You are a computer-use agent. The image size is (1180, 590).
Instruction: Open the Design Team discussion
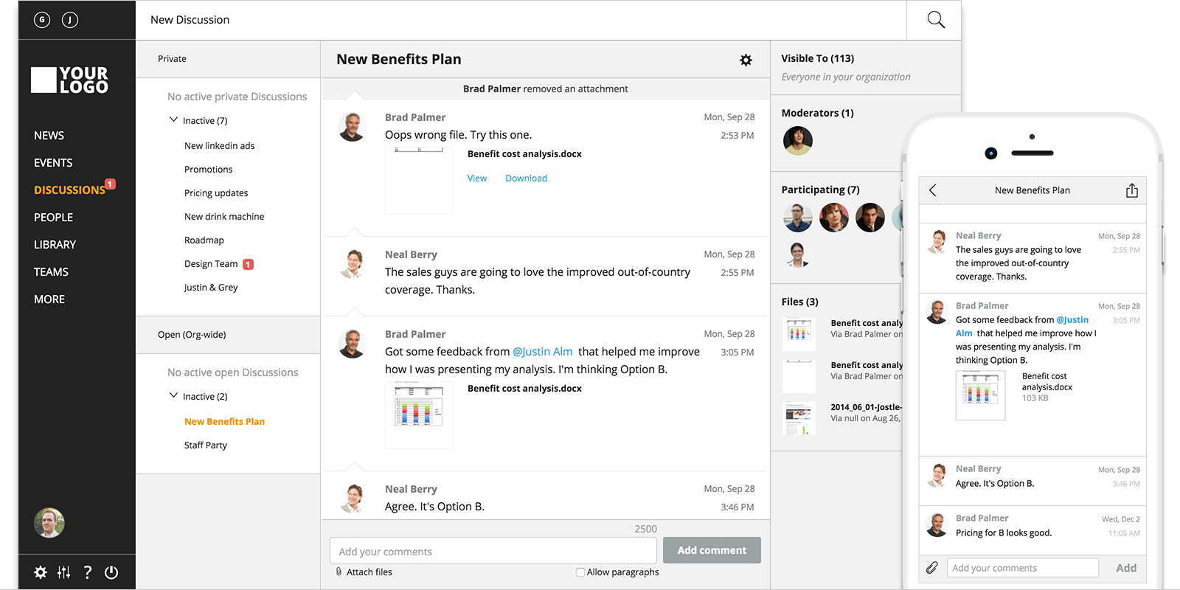(211, 264)
